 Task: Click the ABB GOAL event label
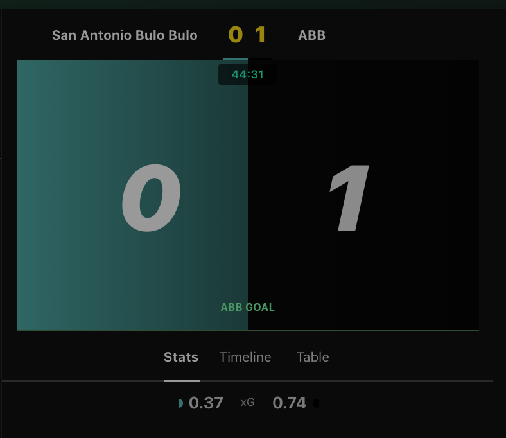247,307
